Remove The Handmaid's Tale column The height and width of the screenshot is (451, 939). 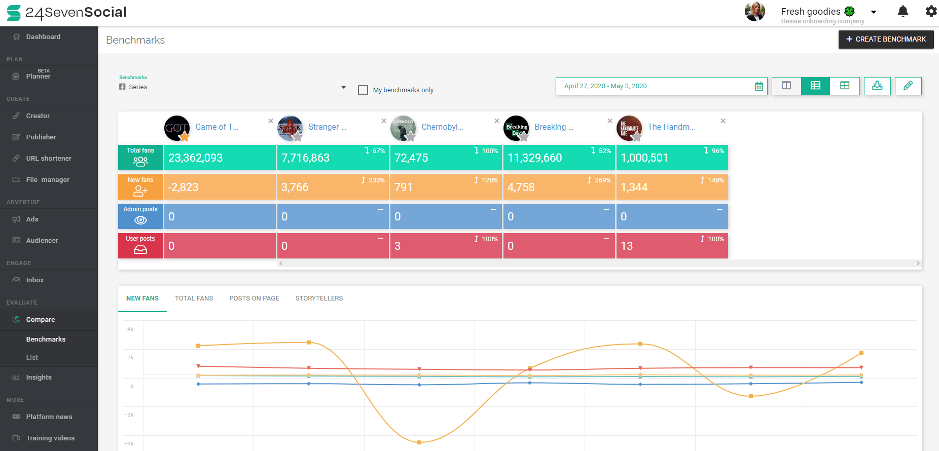pos(723,121)
